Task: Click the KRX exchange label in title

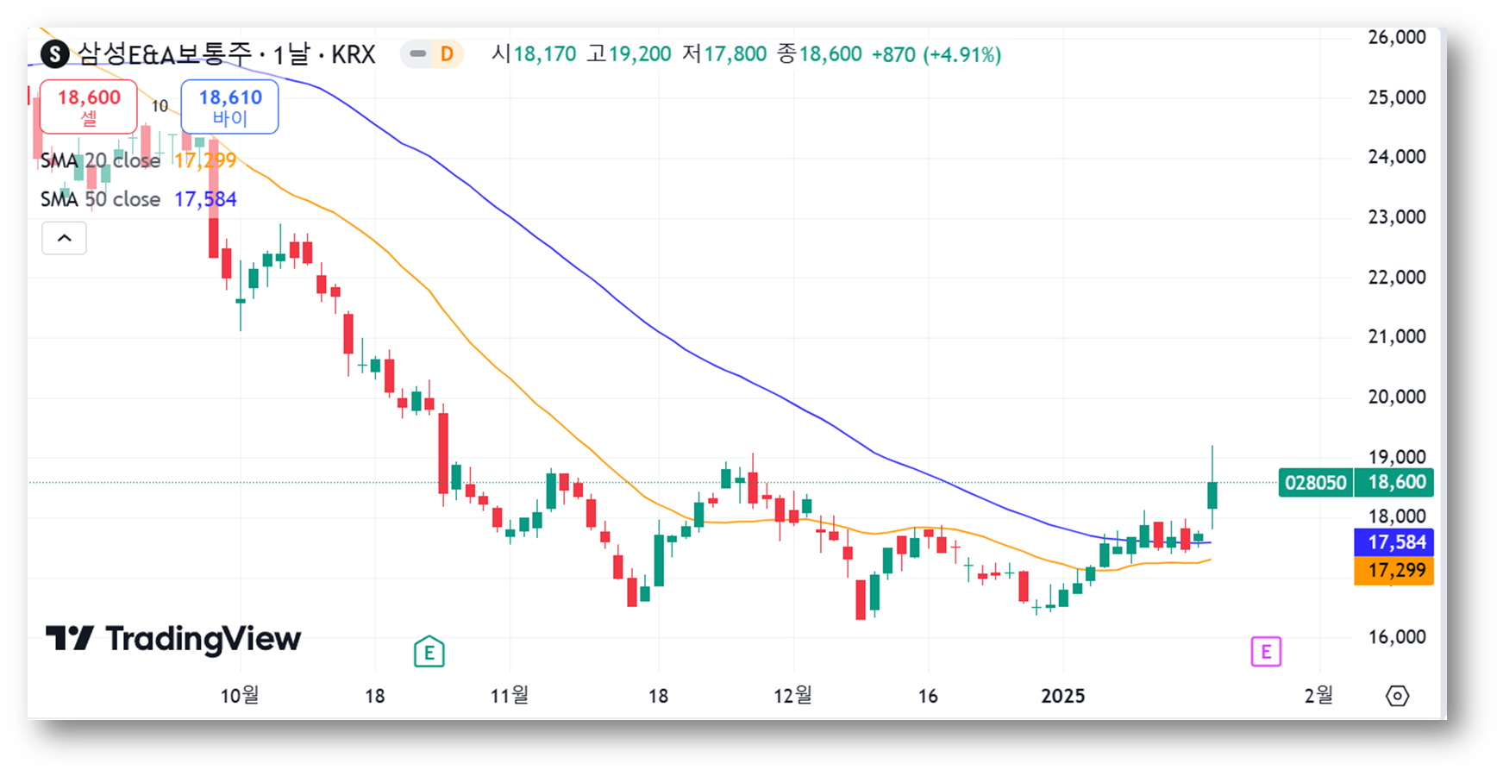Action: tap(354, 55)
